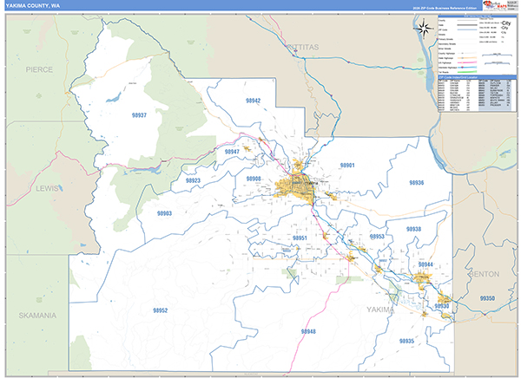
Task: Select ZIP code label 98930
Action: (442, 306)
